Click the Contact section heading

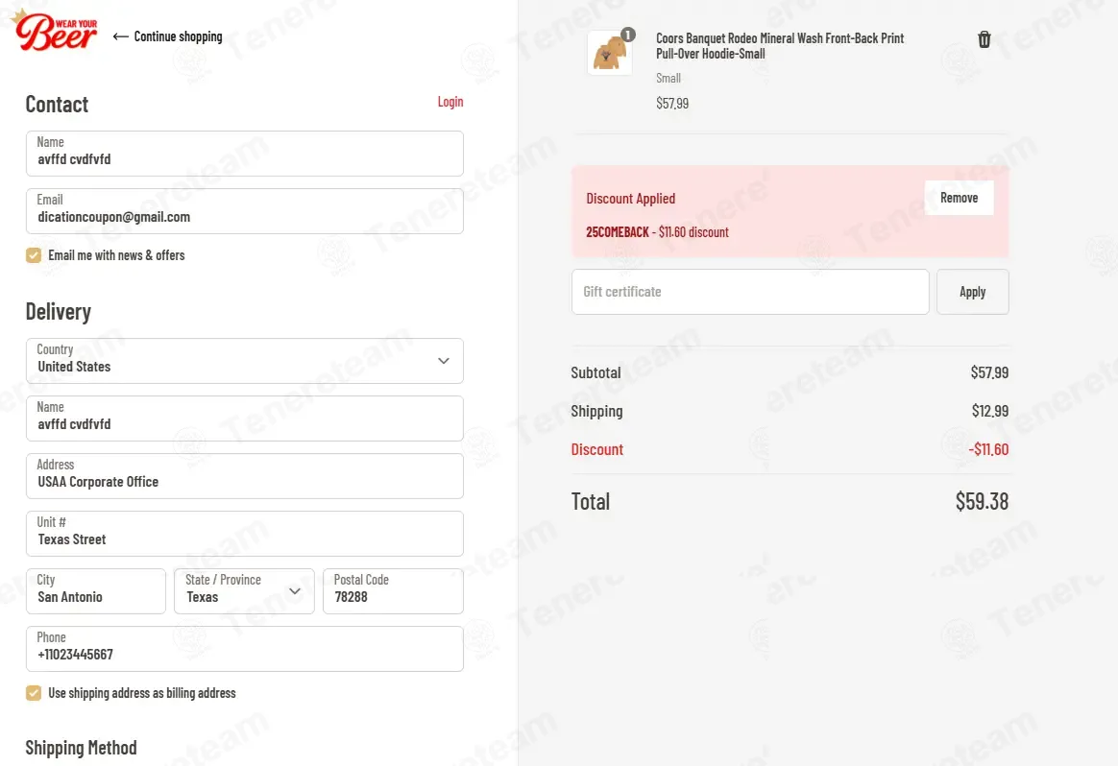pyautogui.click(x=57, y=105)
